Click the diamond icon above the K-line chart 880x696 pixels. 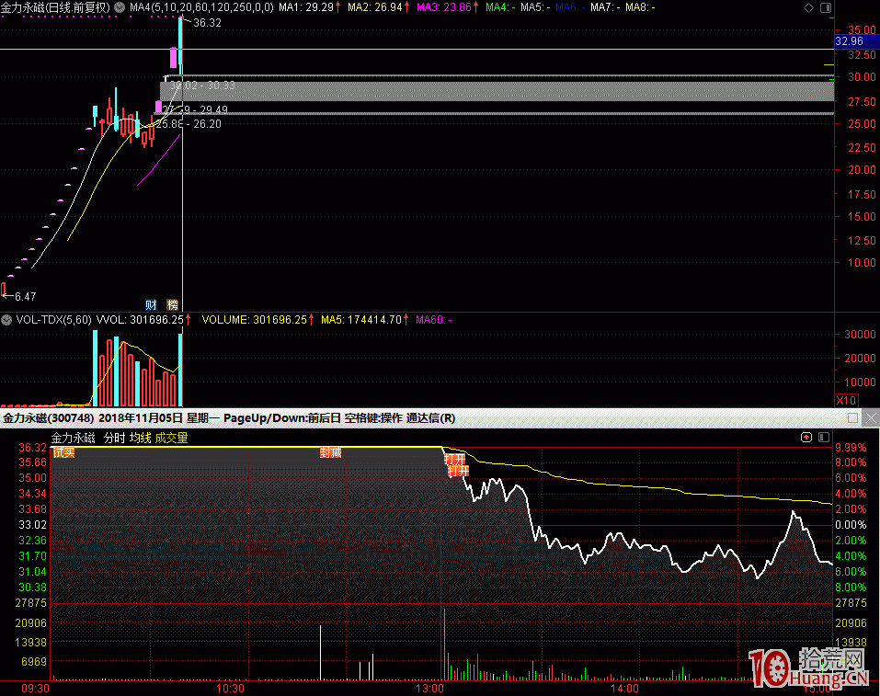click(x=808, y=7)
